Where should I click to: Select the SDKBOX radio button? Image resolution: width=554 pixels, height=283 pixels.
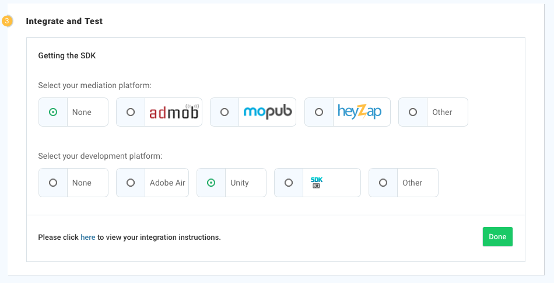289,183
